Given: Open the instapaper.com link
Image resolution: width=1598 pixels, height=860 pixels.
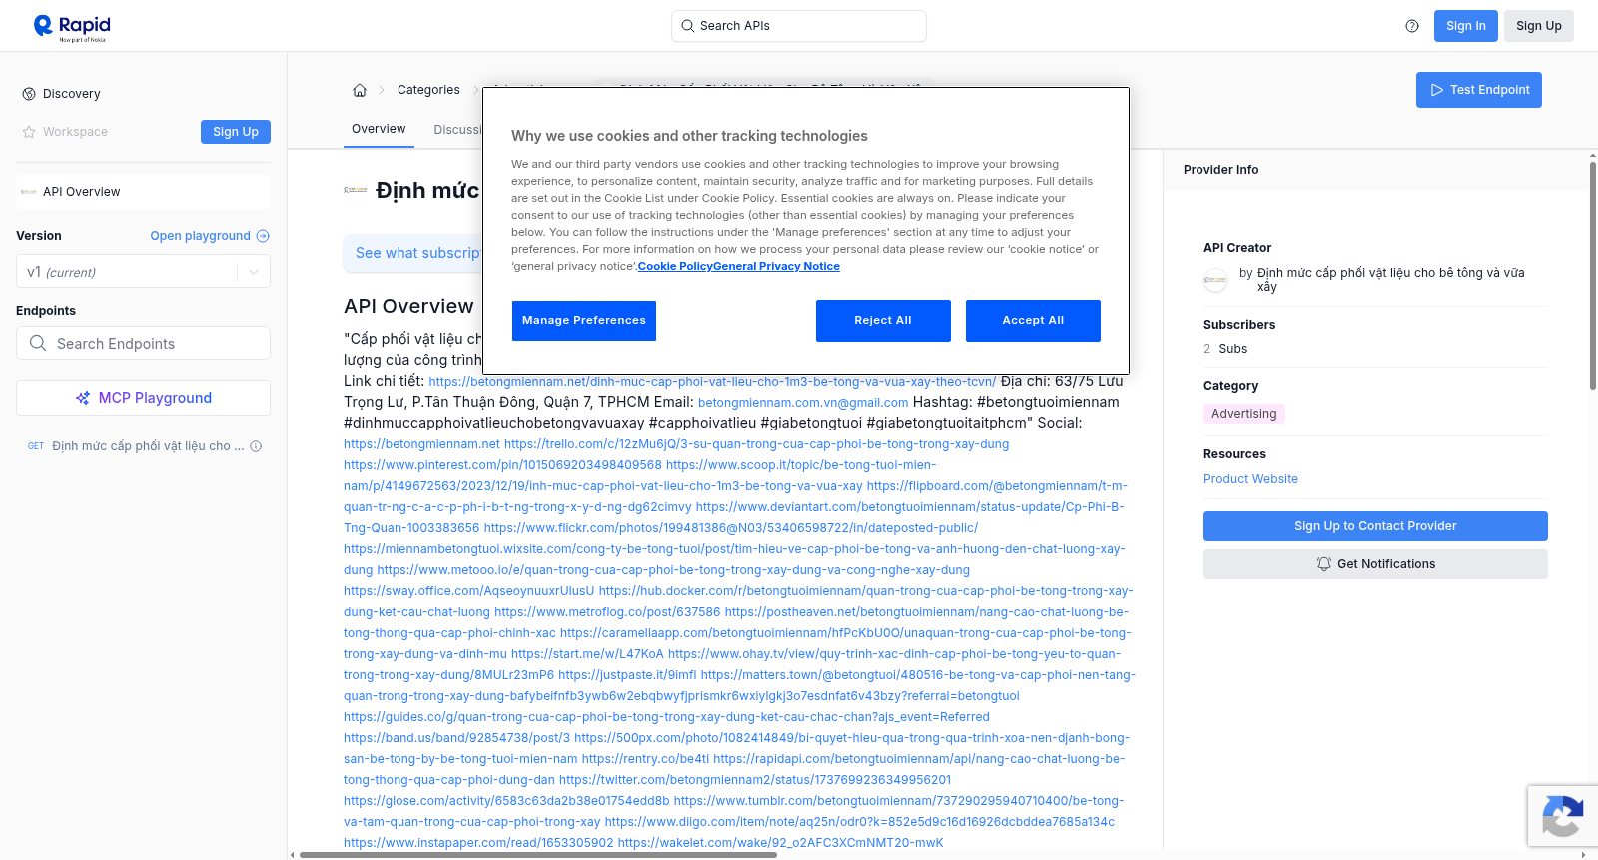Looking at the screenshot, I should (x=478, y=843).
